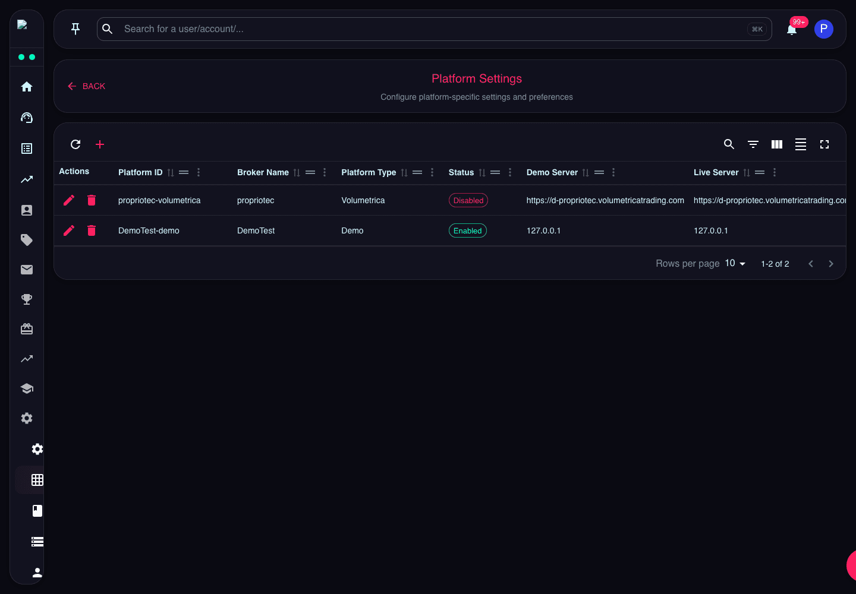
Task: Click the DemoTest-demo platform ID cell
Action: coord(149,230)
